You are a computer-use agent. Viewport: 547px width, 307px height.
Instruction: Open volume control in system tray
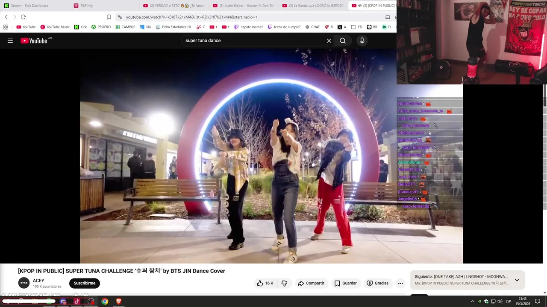[x=500, y=301]
